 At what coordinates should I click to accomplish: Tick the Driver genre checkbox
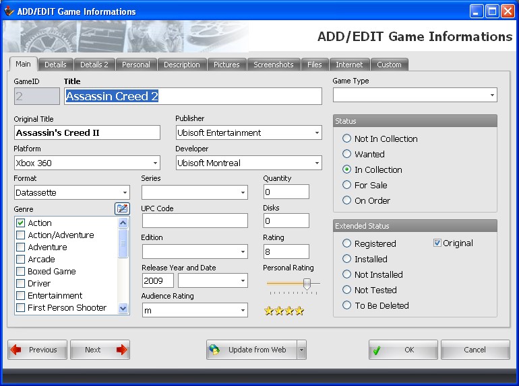(20, 283)
